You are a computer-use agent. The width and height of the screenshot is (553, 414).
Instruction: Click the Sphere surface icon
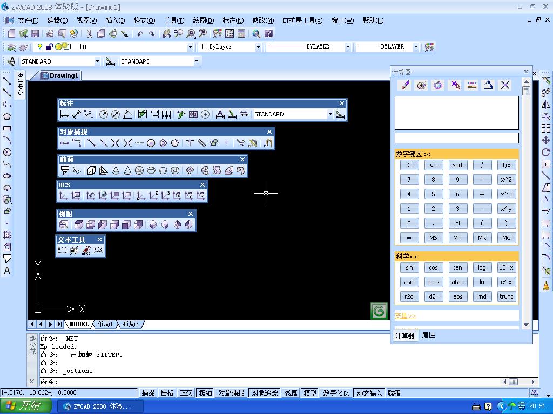[139, 171]
